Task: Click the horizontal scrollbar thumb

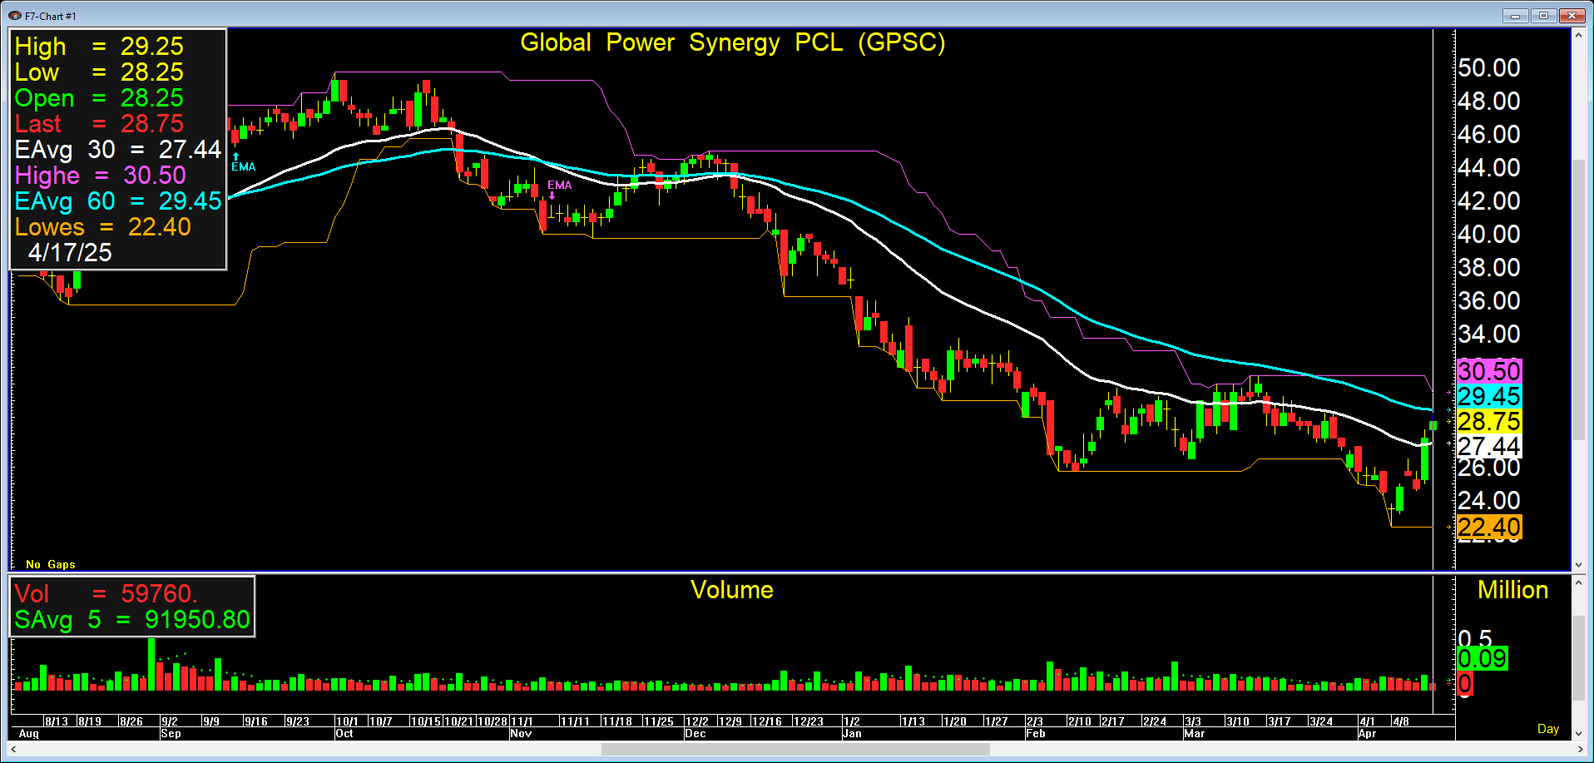Action: click(795, 750)
